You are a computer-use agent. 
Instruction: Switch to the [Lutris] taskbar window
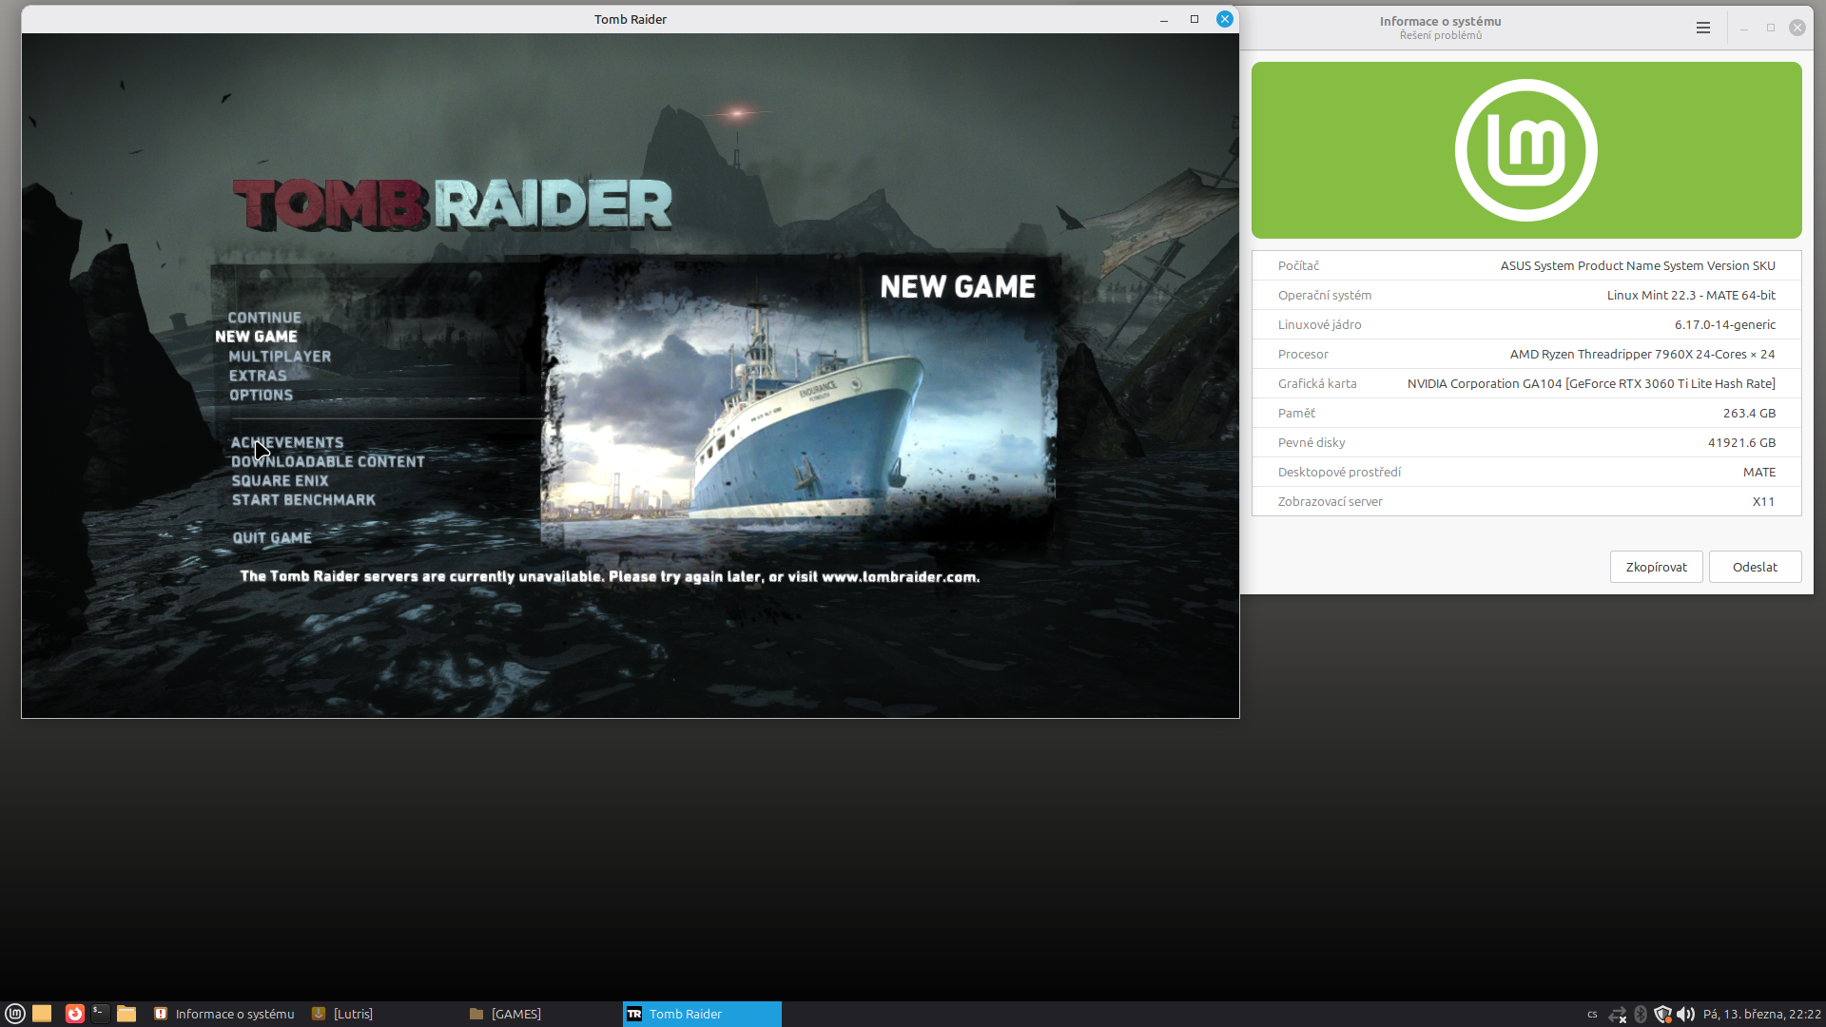pyautogui.click(x=353, y=1015)
